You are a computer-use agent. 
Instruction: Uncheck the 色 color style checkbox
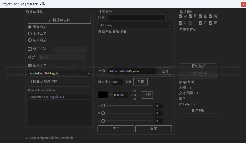[x=201, y=16]
